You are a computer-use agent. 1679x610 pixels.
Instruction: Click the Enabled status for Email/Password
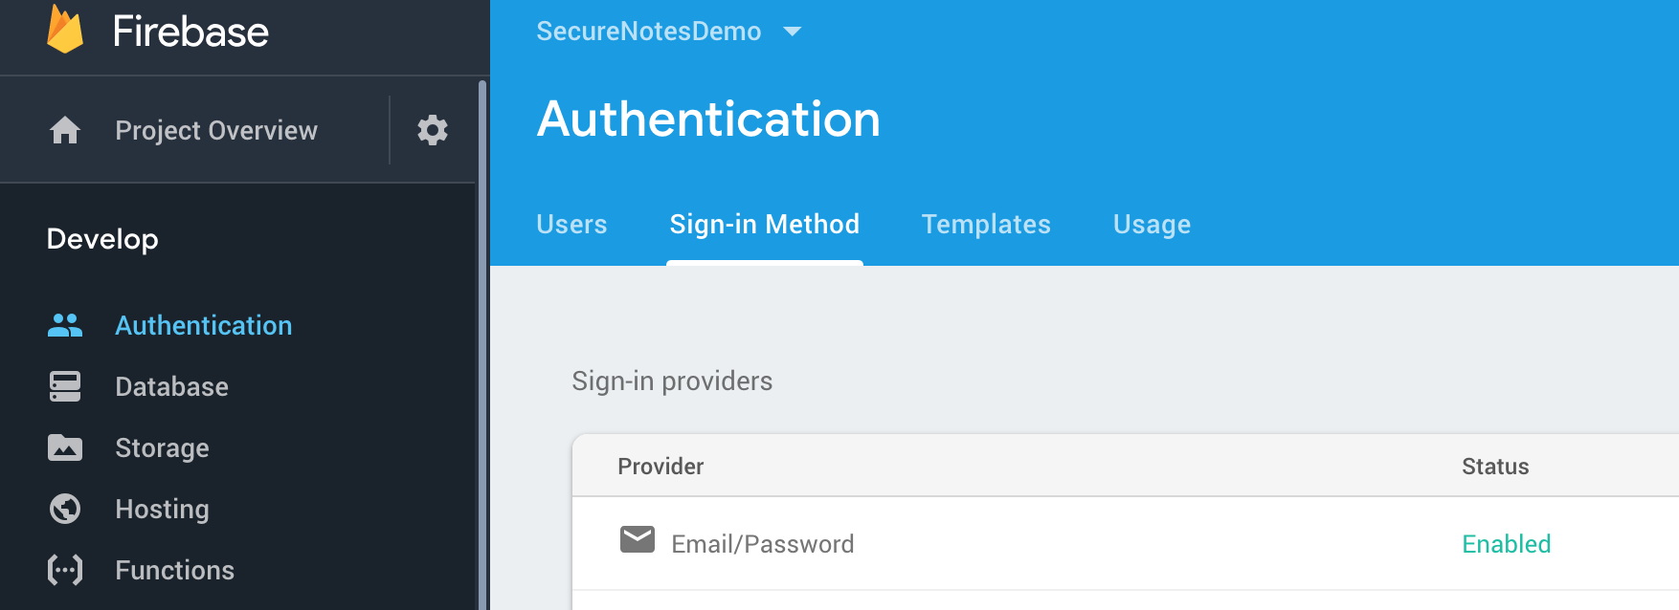(1507, 544)
